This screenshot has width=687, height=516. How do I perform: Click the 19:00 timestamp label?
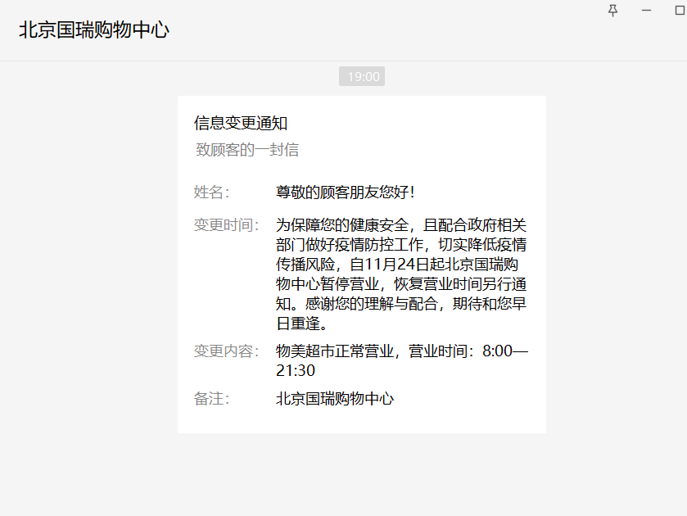(362, 76)
